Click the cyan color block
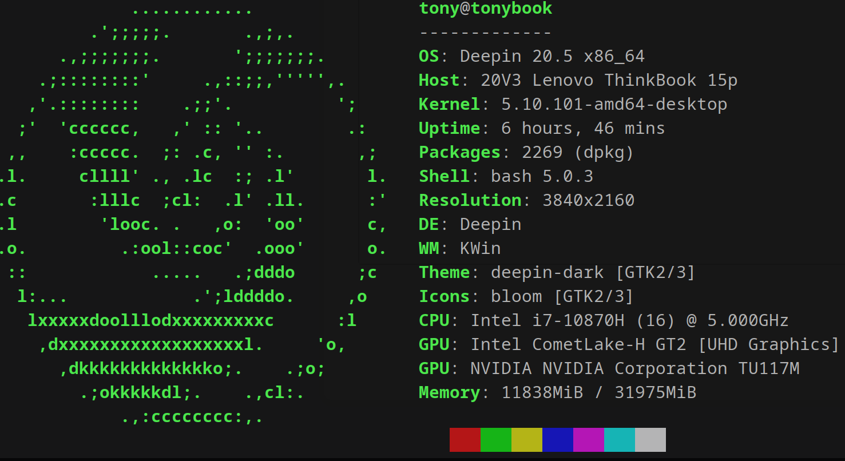 [619, 440]
